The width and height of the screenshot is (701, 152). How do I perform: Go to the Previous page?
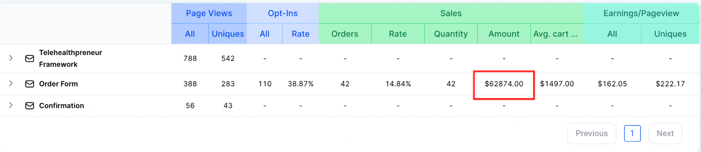pos(592,134)
